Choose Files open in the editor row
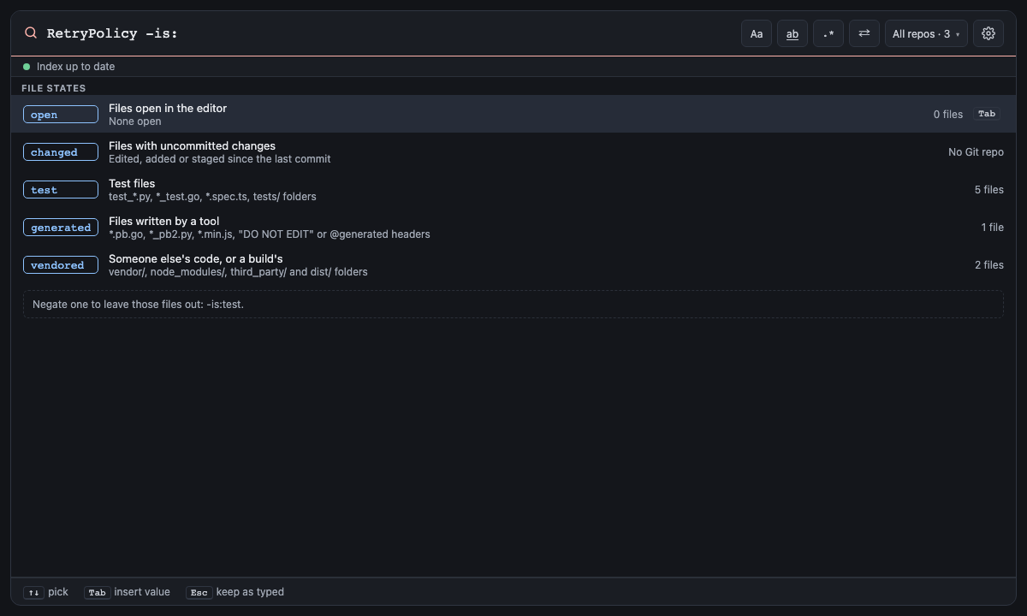1027x616 pixels. pos(513,114)
